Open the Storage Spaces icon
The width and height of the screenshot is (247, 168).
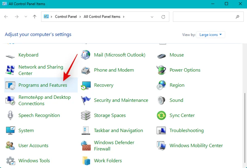pos(86,115)
